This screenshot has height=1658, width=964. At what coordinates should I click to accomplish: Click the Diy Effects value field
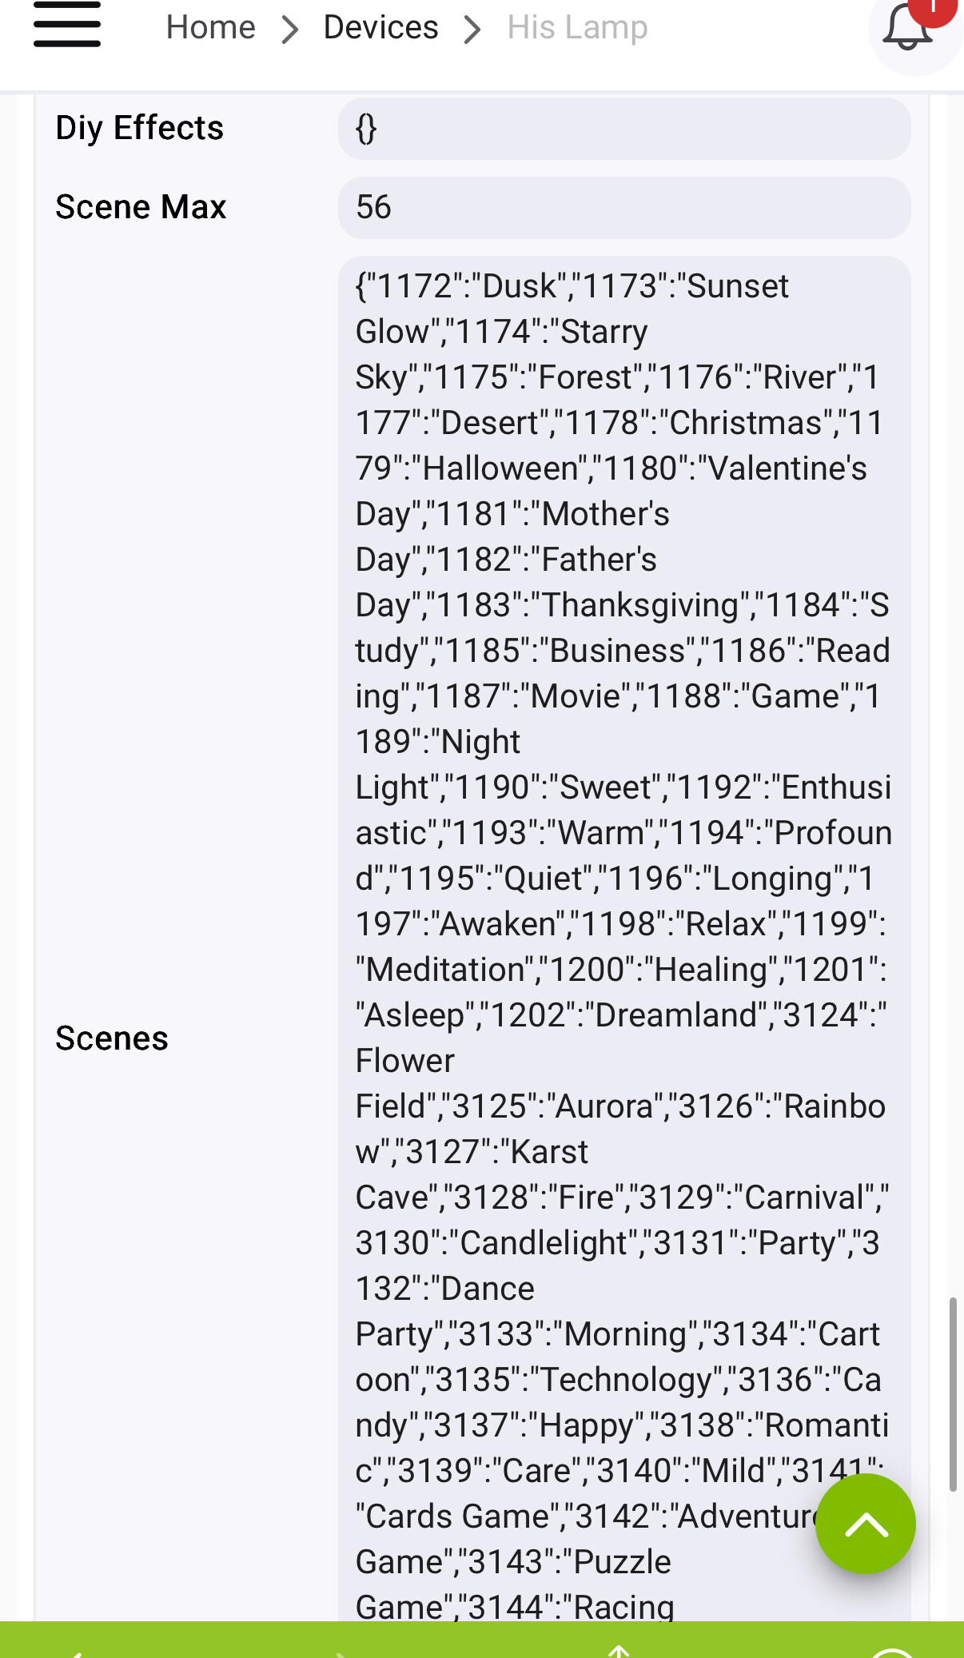[x=623, y=129]
